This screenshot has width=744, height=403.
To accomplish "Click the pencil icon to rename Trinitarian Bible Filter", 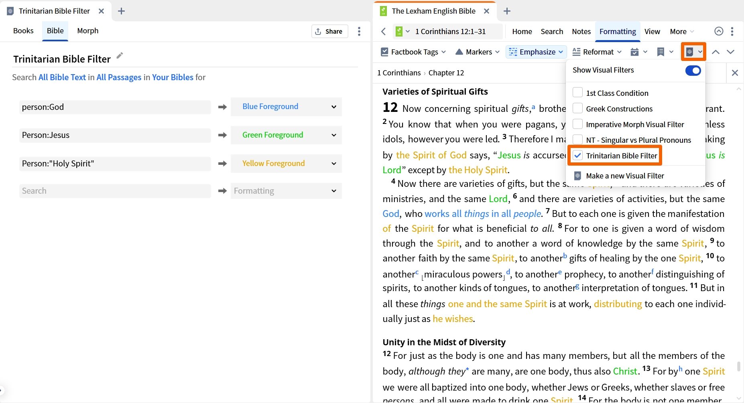I will pos(120,56).
